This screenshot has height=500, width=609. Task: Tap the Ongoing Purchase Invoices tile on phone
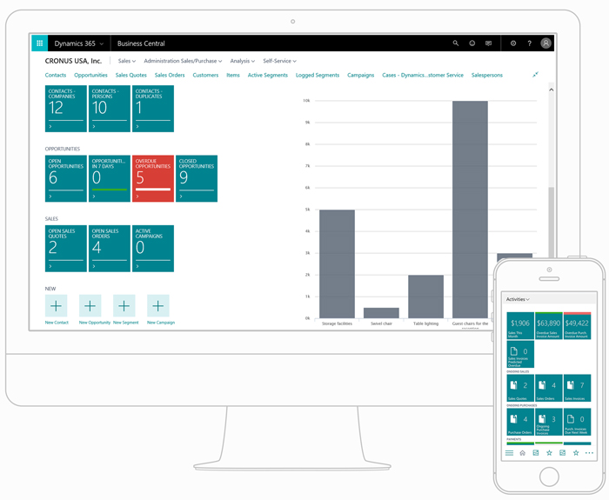click(548, 422)
